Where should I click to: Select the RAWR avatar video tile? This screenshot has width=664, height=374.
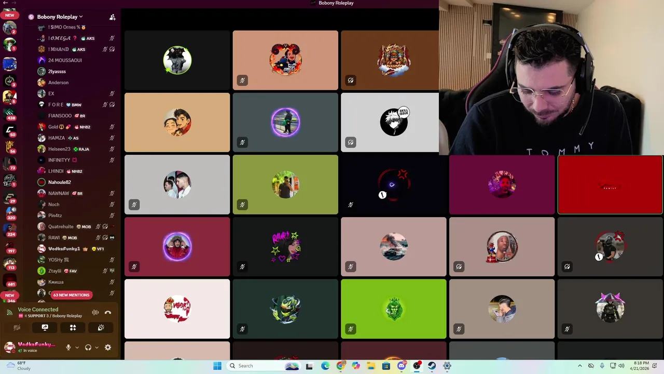coord(285,247)
